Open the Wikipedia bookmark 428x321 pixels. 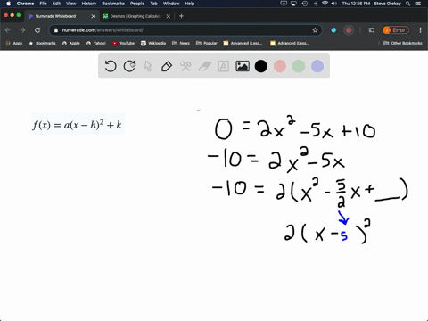coord(153,43)
